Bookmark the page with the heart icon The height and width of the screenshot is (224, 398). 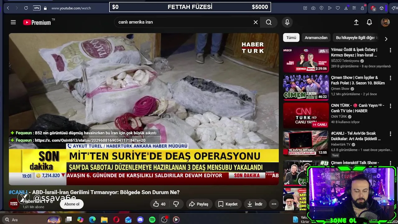(x=338, y=8)
